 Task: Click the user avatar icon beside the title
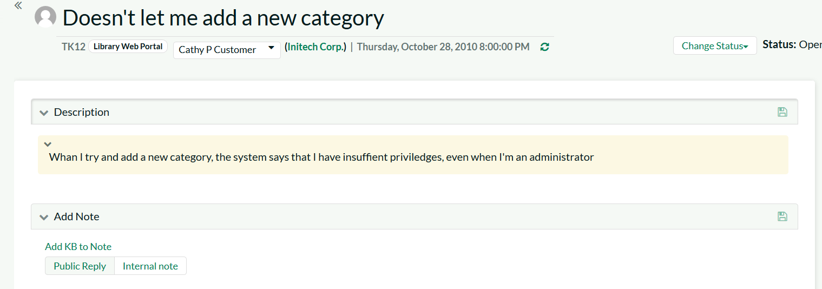click(45, 17)
